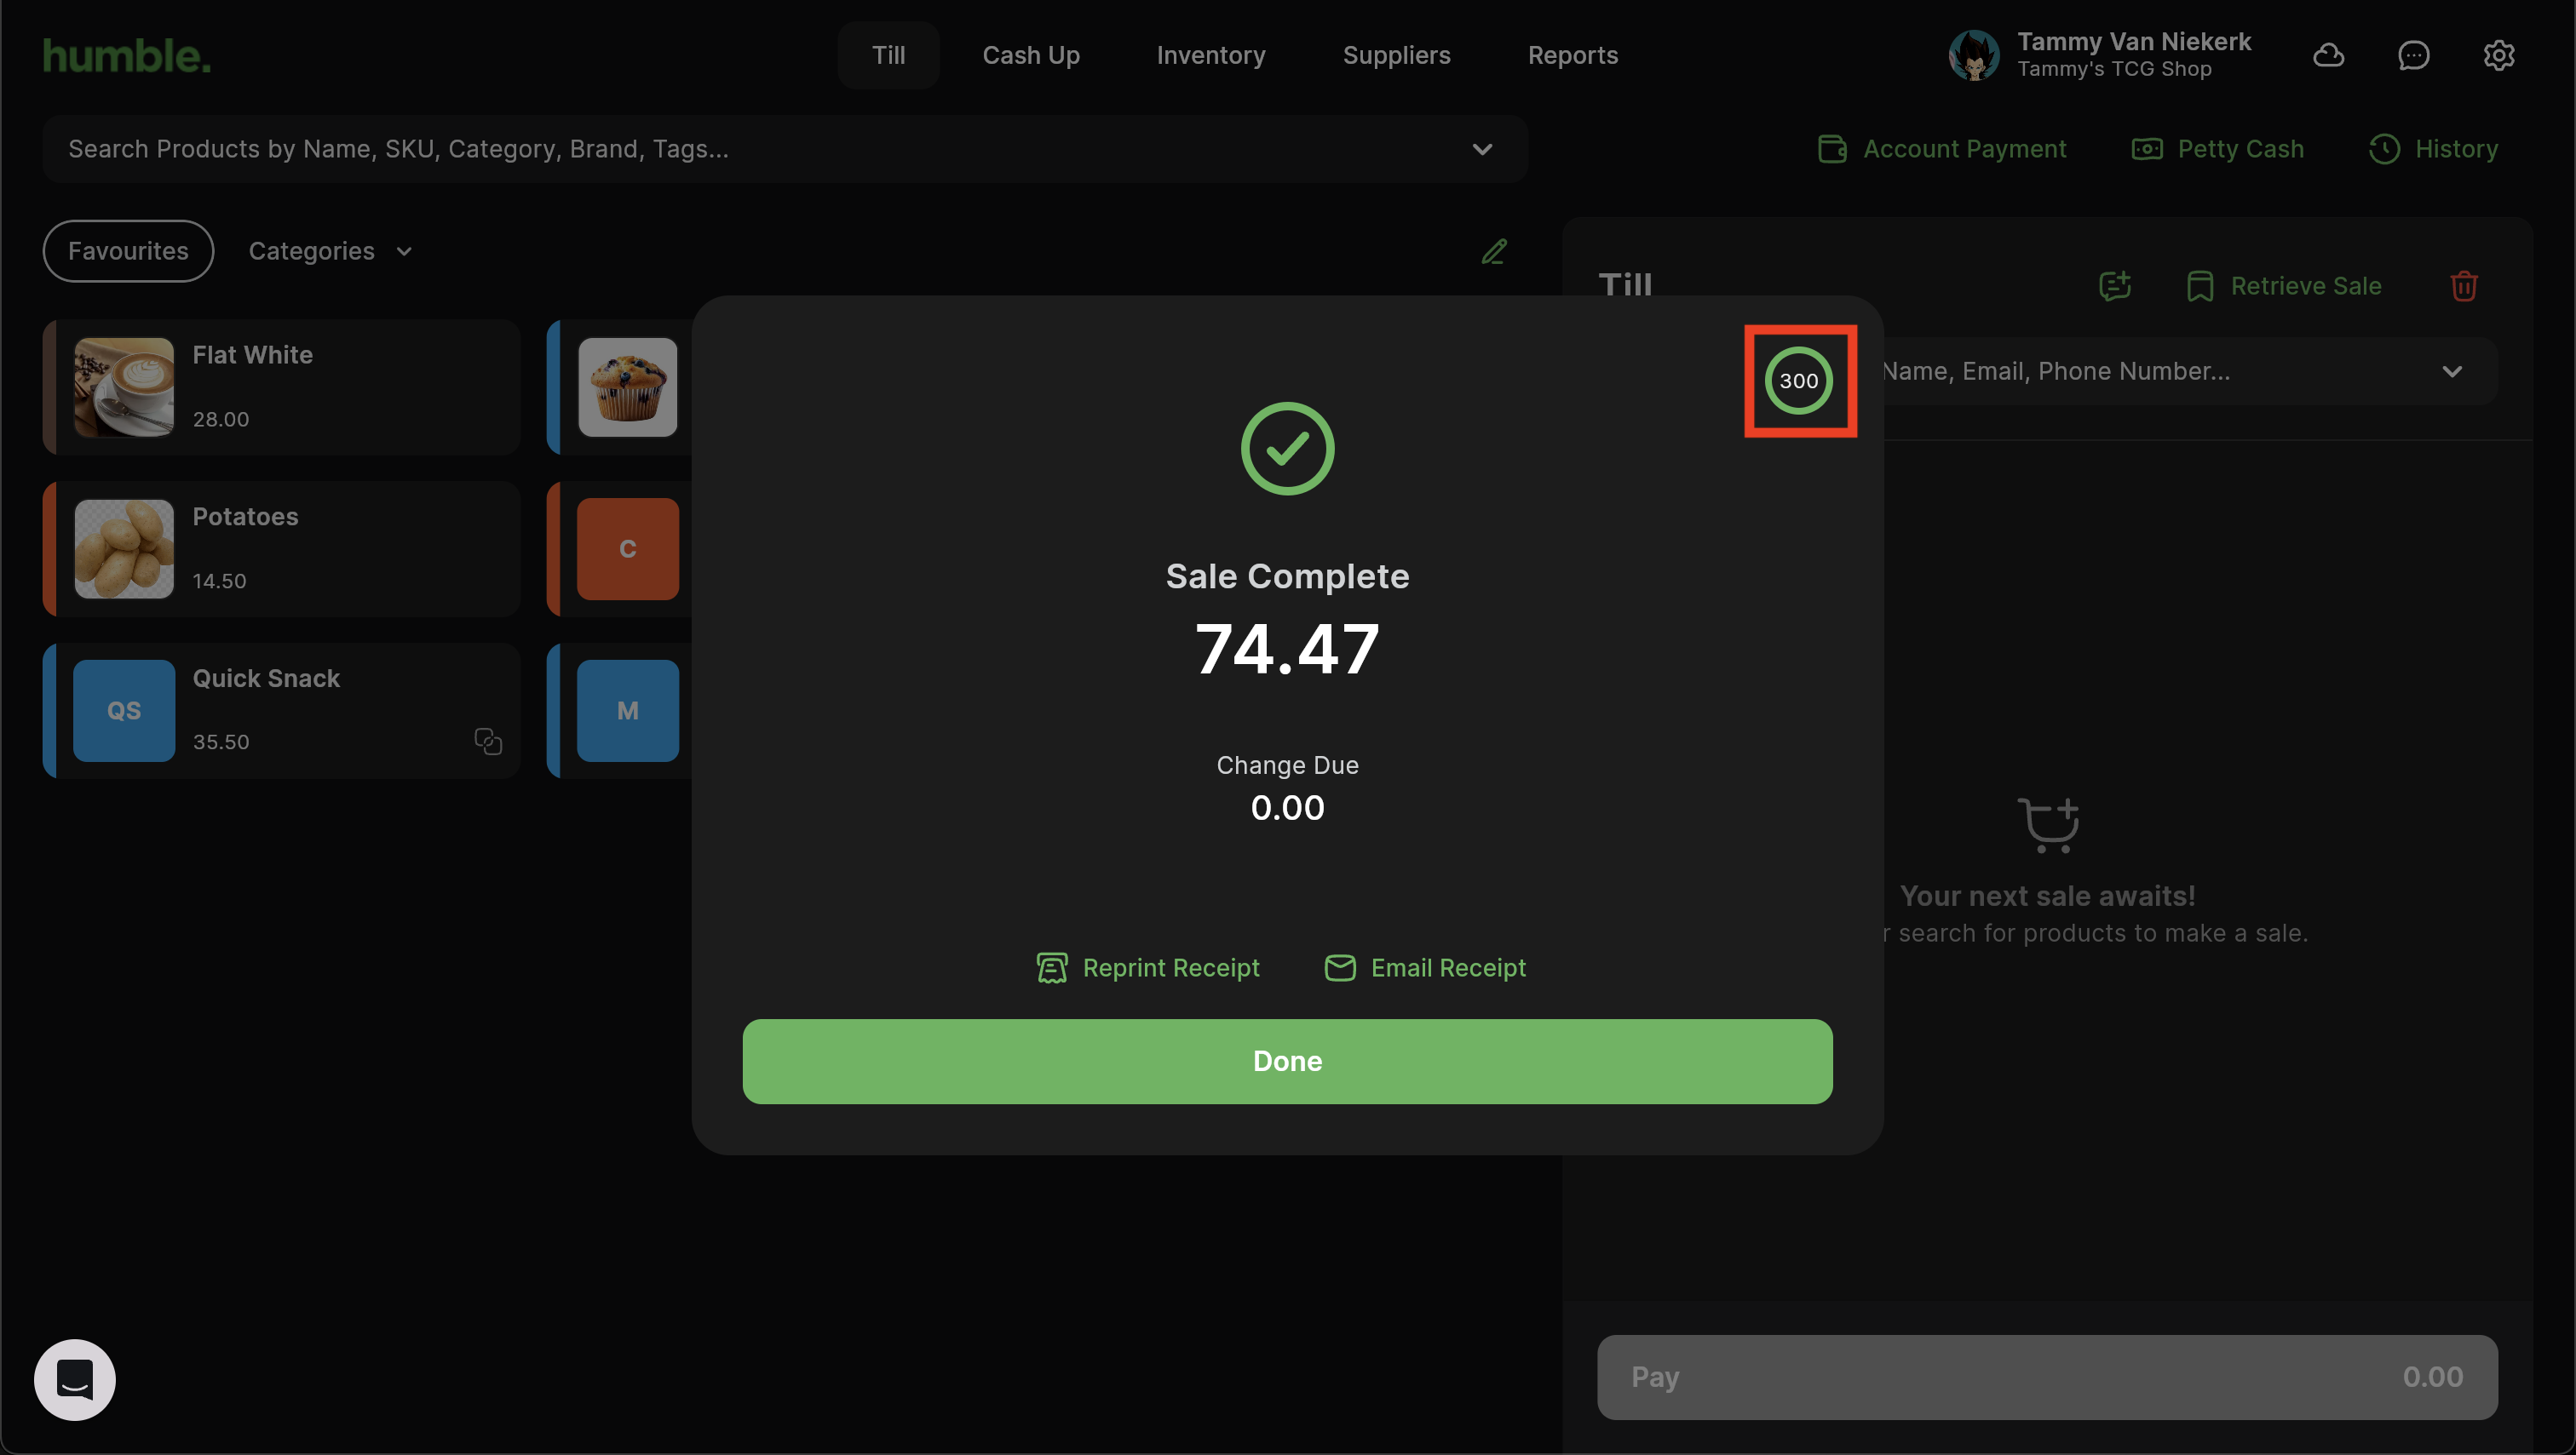Screen dimensions: 2576x1455
Task: Click the Email Receipt link
Action: tap(1425, 967)
